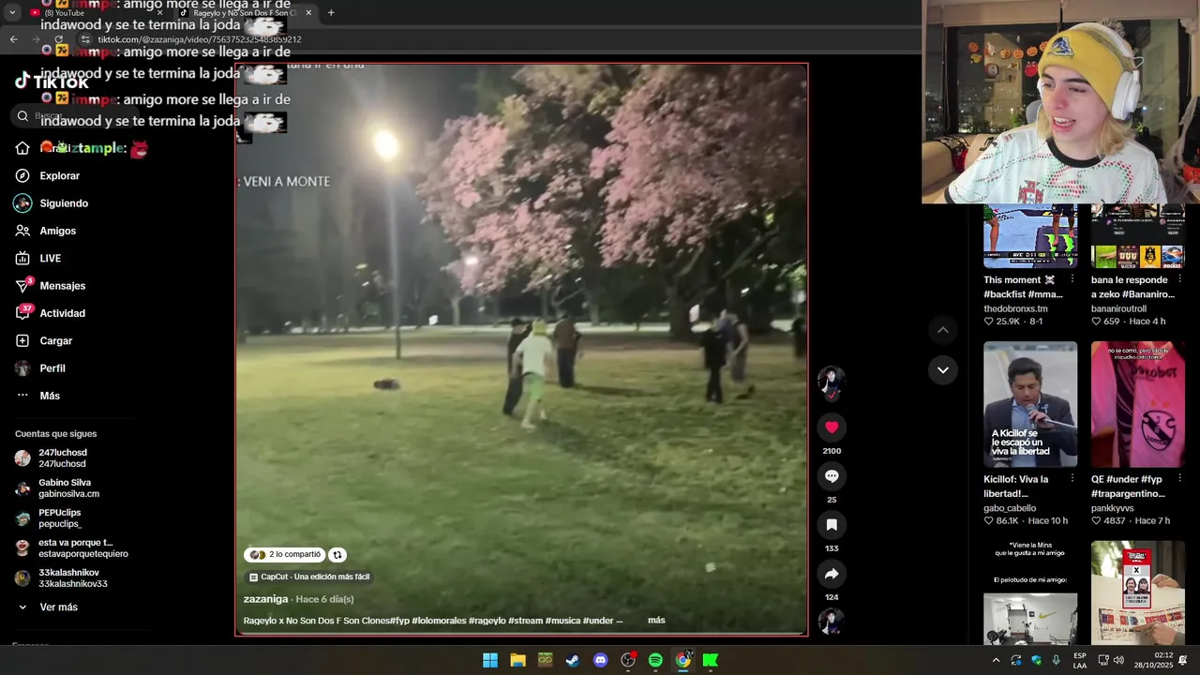The width and height of the screenshot is (1200, 675).
Task: Save video using the bookmark icon
Action: click(x=832, y=525)
